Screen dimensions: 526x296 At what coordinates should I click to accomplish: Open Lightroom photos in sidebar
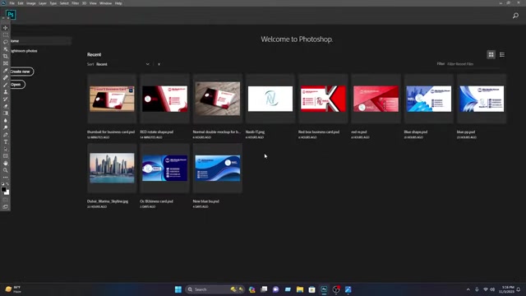pos(24,51)
